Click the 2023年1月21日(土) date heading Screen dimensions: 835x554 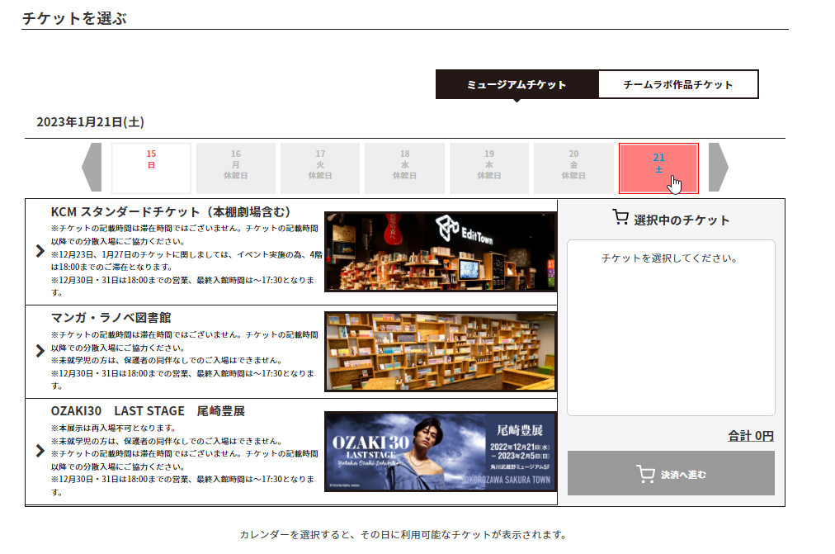tap(90, 122)
